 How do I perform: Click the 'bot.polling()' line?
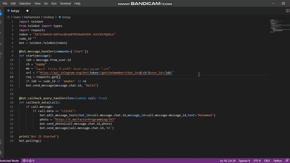coord(30,141)
